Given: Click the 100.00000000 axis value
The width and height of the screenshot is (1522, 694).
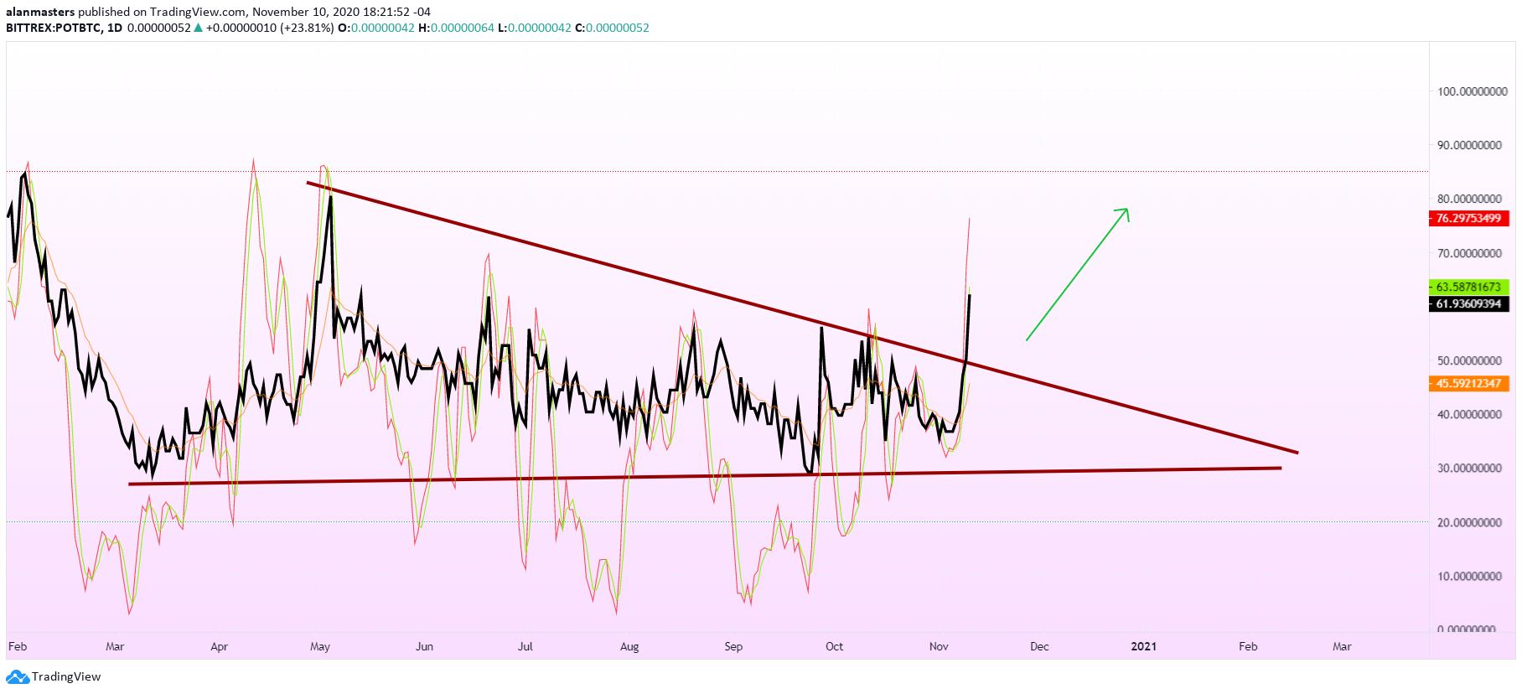Looking at the screenshot, I should tap(1473, 91).
